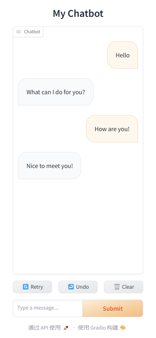Click the Clear button label
Viewport: 156px width, 338px height.
coord(128,287)
